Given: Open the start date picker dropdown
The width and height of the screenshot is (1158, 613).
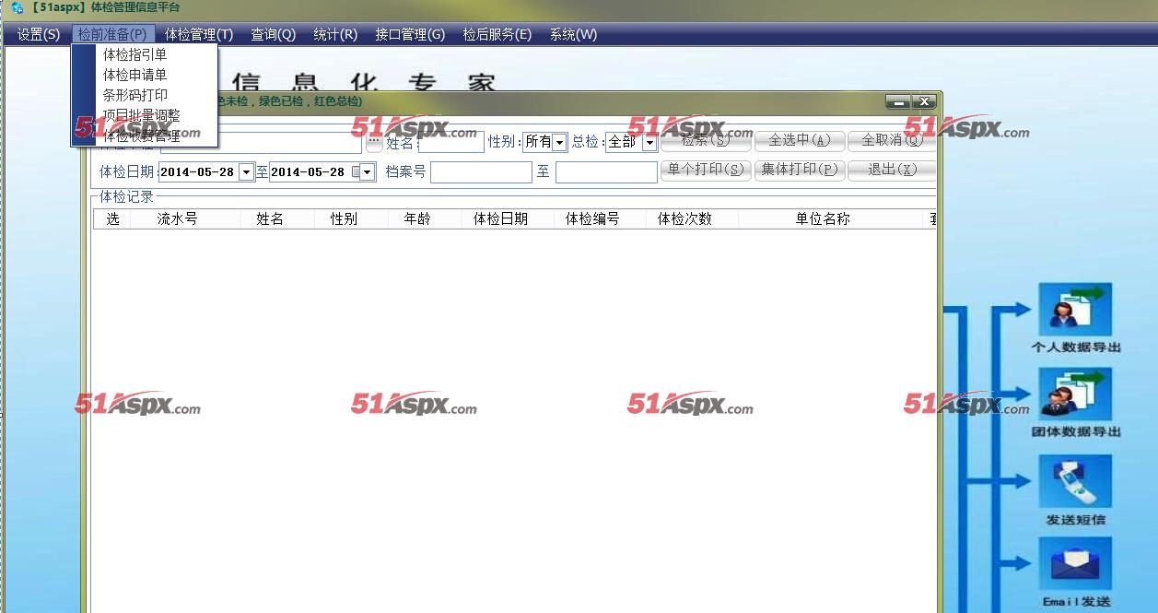Looking at the screenshot, I should click(246, 171).
